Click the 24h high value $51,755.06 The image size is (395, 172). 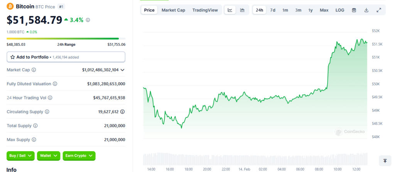pos(116,45)
